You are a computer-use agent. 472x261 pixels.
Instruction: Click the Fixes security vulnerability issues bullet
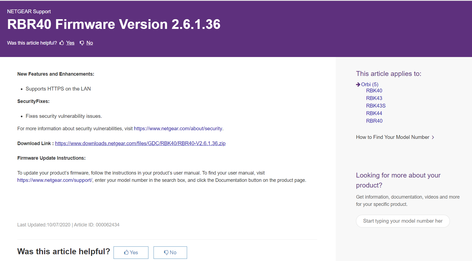[64, 116]
